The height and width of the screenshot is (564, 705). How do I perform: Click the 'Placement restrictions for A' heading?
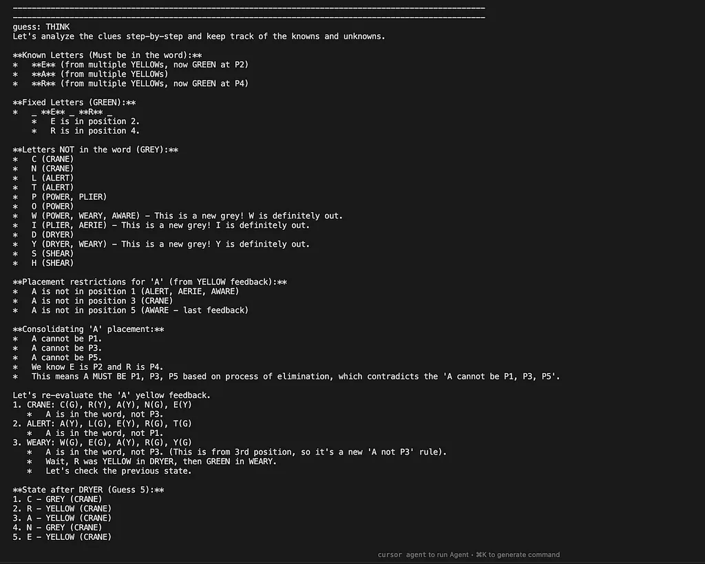coord(150,282)
